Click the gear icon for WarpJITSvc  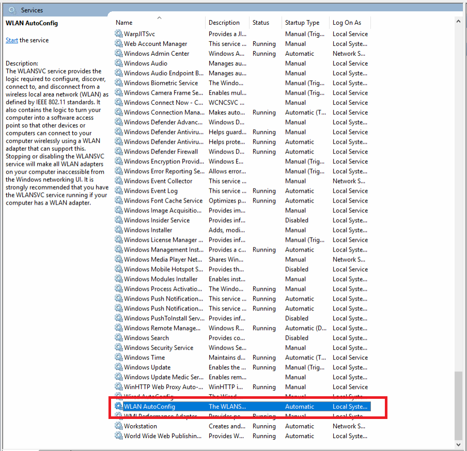pyautogui.click(x=118, y=34)
